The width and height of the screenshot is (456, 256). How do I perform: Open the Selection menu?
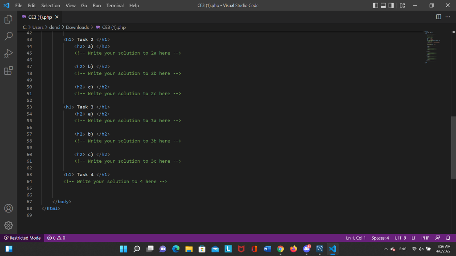tap(50, 5)
